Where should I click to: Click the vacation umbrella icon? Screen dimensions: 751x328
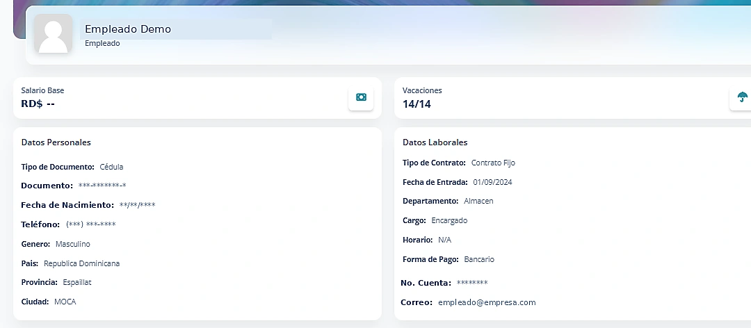742,97
